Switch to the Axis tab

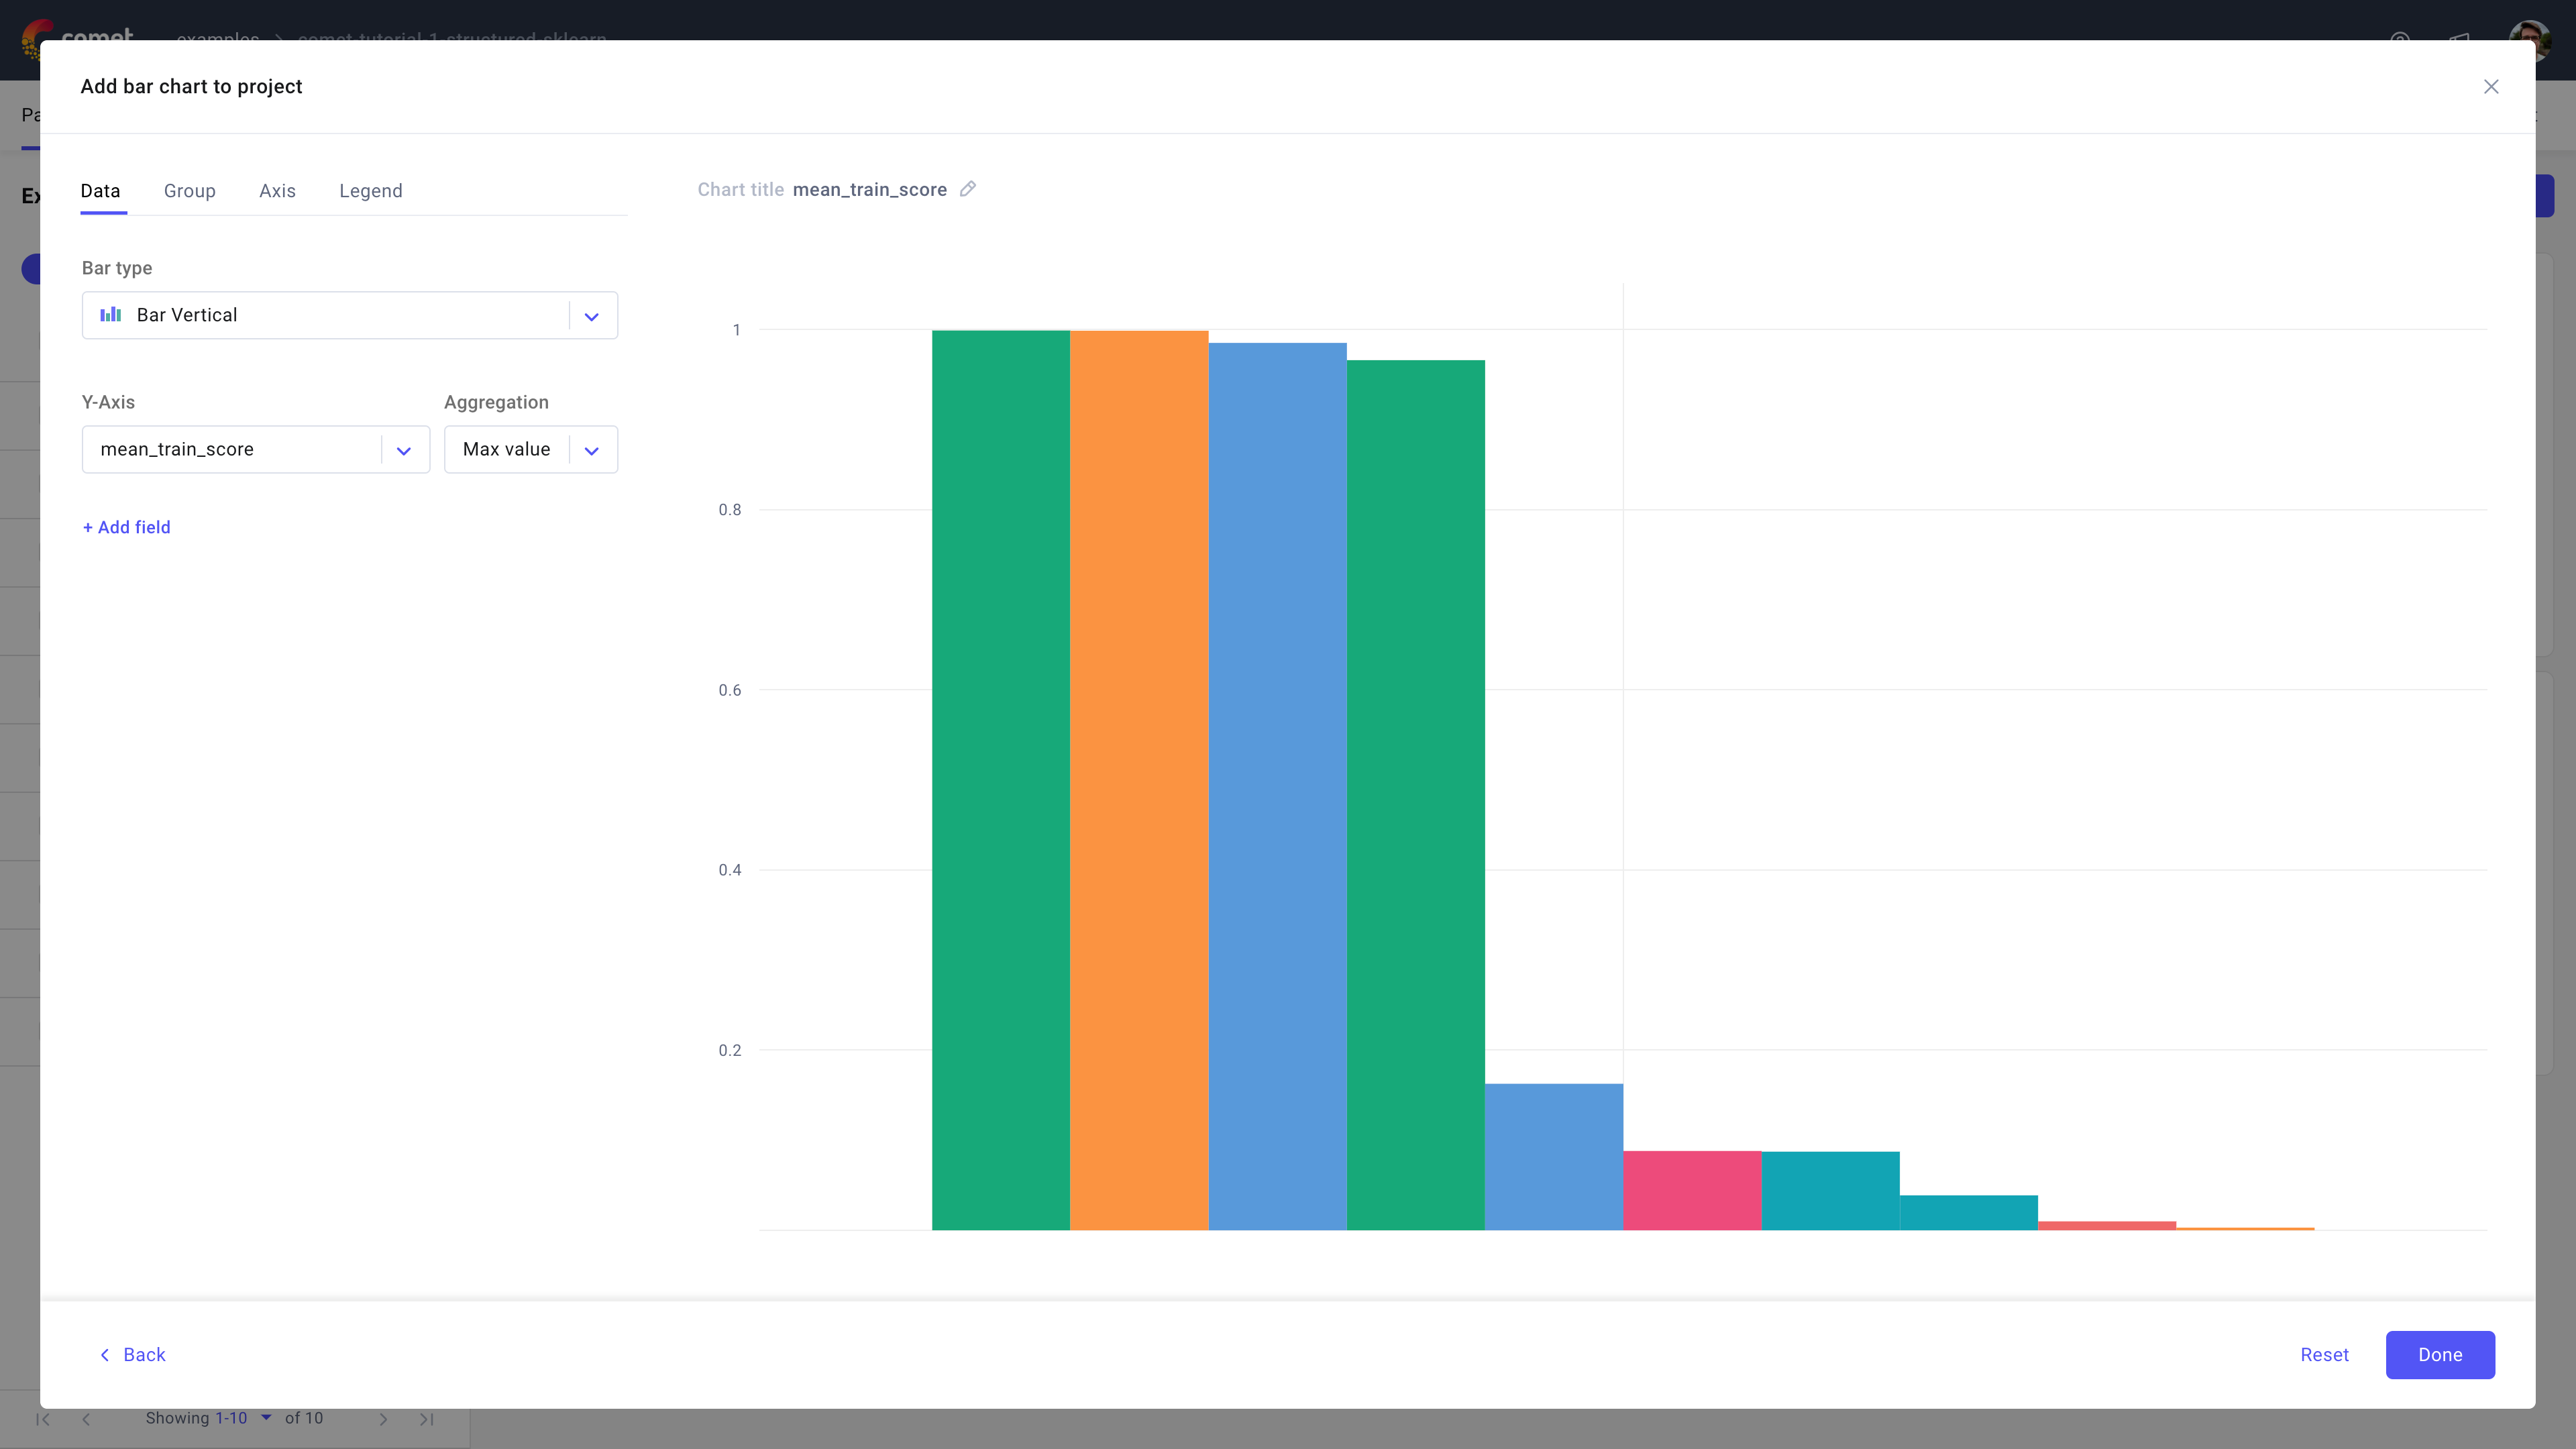(277, 191)
